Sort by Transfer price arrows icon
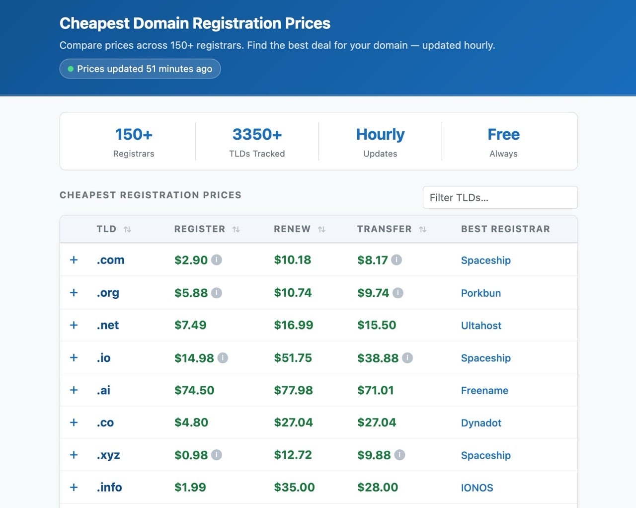 (x=423, y=229)
